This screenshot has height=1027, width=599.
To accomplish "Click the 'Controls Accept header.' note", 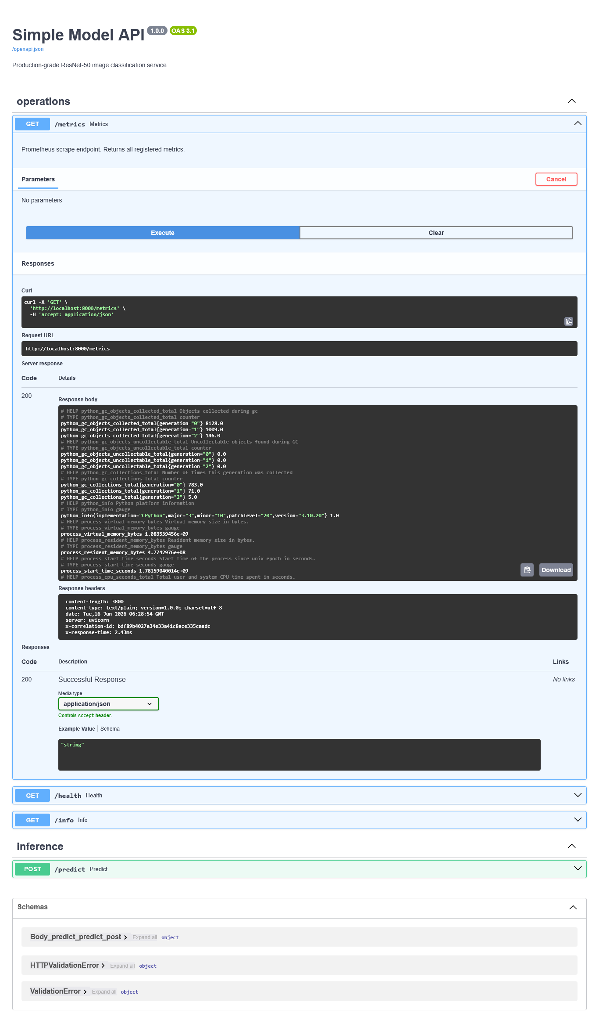I will pos(85,715).
